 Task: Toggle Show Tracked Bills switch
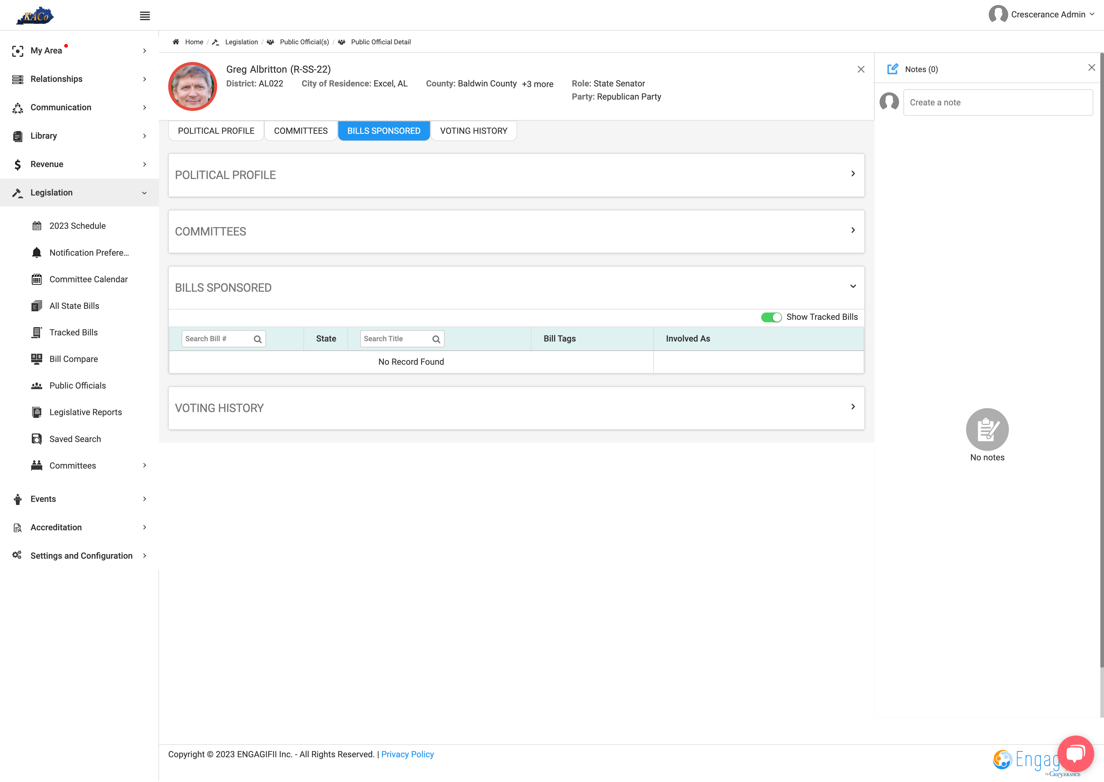771,317
